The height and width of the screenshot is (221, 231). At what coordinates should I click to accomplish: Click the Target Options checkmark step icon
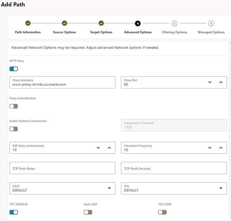[101, 23]
